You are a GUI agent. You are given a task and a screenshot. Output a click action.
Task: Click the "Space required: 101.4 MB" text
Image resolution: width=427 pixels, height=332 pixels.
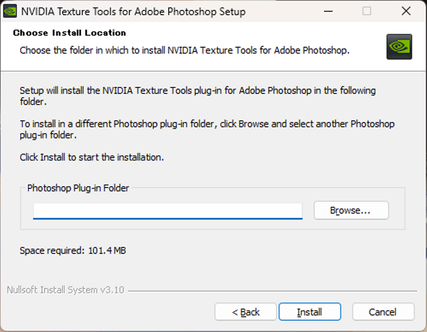pos(73,250)
